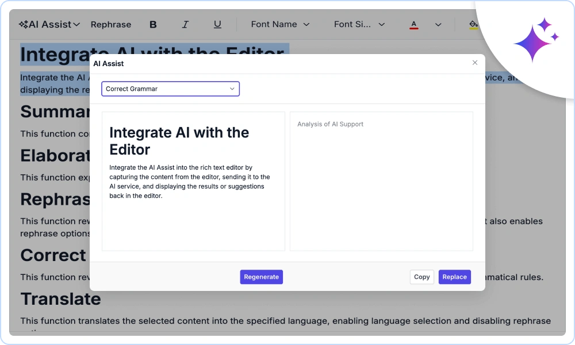Image resolution: width=575 pixels, height=345 pixels.
Task: Open the AI Assist menu
Action: point(49,24)
